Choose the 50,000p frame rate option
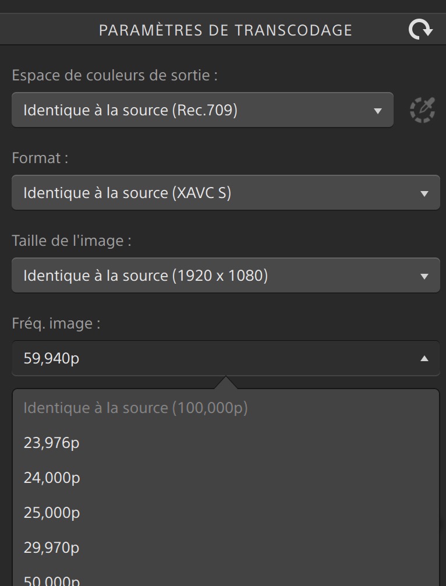This screenshot has width=446, height=586. tap(52, 580)
